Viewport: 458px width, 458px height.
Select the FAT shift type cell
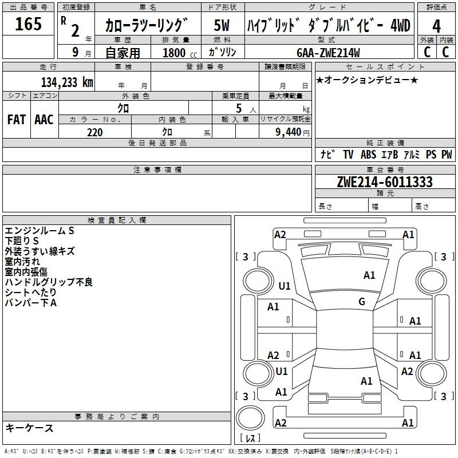[16, 119]
